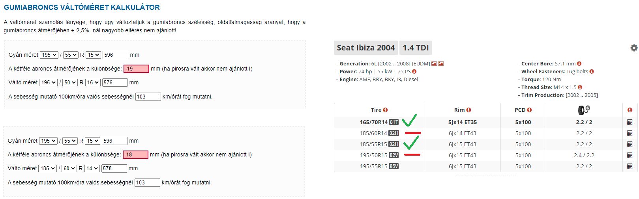Click the 82V rating badge for 195/50R15

point(394,155)
